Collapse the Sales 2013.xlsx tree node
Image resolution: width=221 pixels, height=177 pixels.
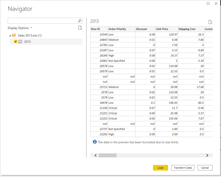tap(10, 36)
